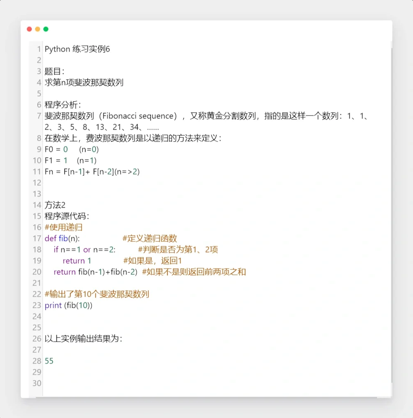Click the comment '#定义递归函数'
Screen dimensions: 413x418
(150, 239)
